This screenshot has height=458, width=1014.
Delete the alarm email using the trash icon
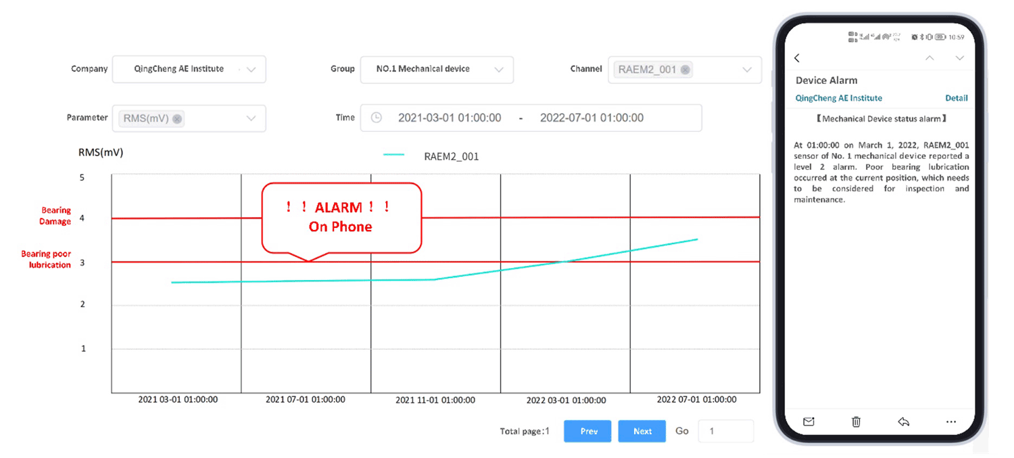[855, 421]
